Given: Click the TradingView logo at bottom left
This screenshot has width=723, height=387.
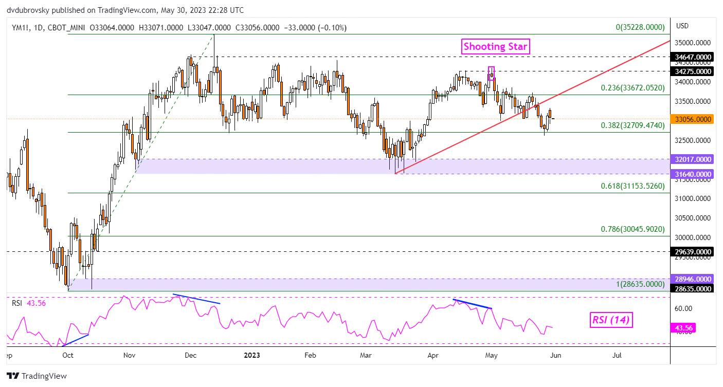Looking at the screenshot, I should (x=37, y=376).
